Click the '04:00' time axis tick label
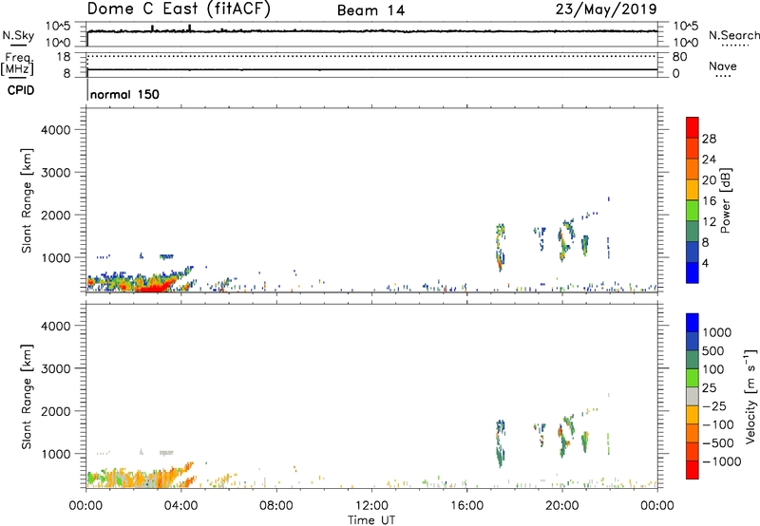760x526 pixels. tap(180, 506)
